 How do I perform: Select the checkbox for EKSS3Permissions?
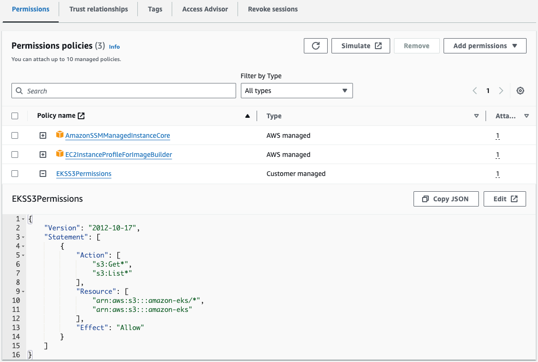[x=15, y=174]
